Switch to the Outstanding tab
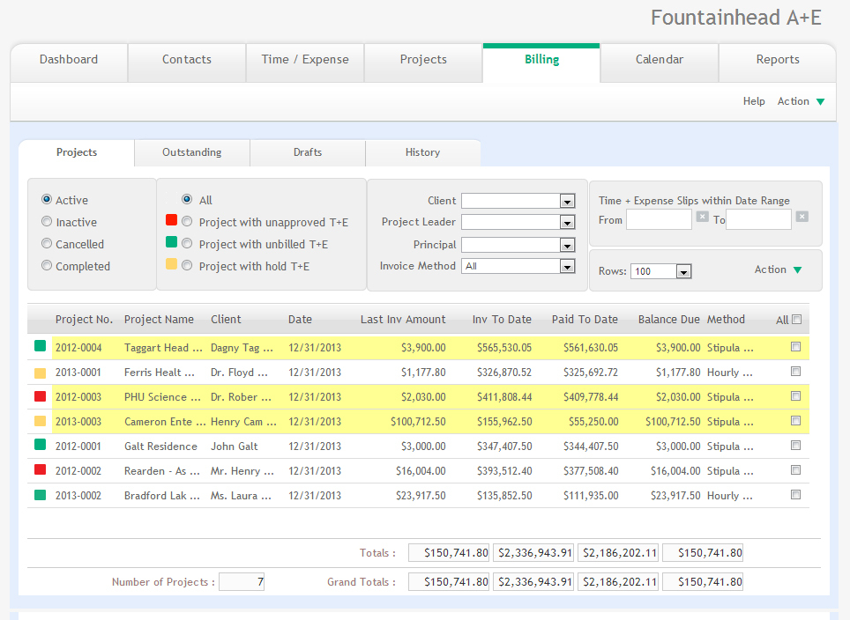The image size is (850, 620). click(x=191, y=152)
